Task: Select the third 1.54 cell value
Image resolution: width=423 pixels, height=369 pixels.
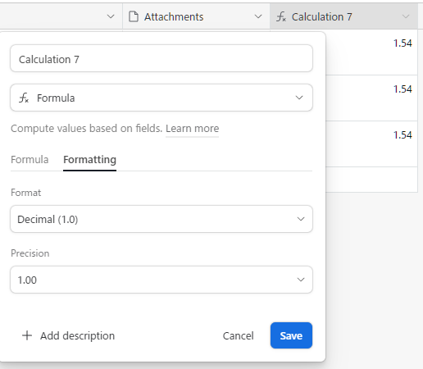Action: click(x=403, y=135)
